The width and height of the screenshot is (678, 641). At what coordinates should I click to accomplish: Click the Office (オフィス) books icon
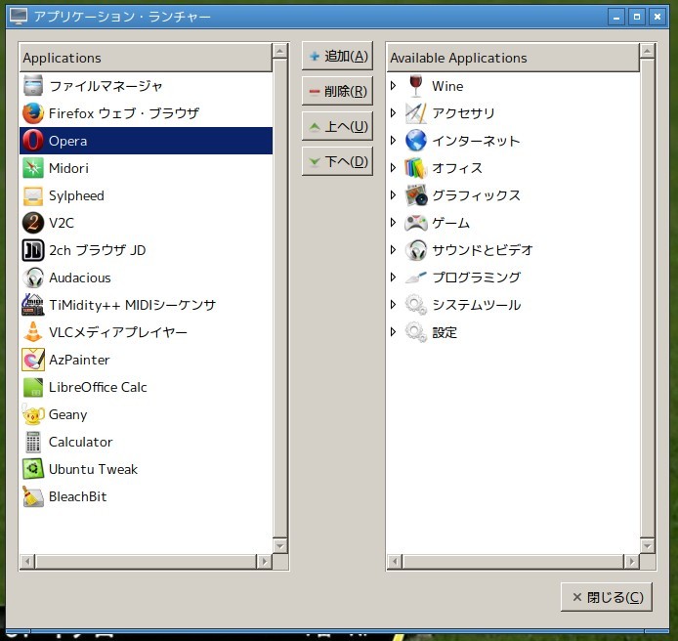(x=416, y=168)
